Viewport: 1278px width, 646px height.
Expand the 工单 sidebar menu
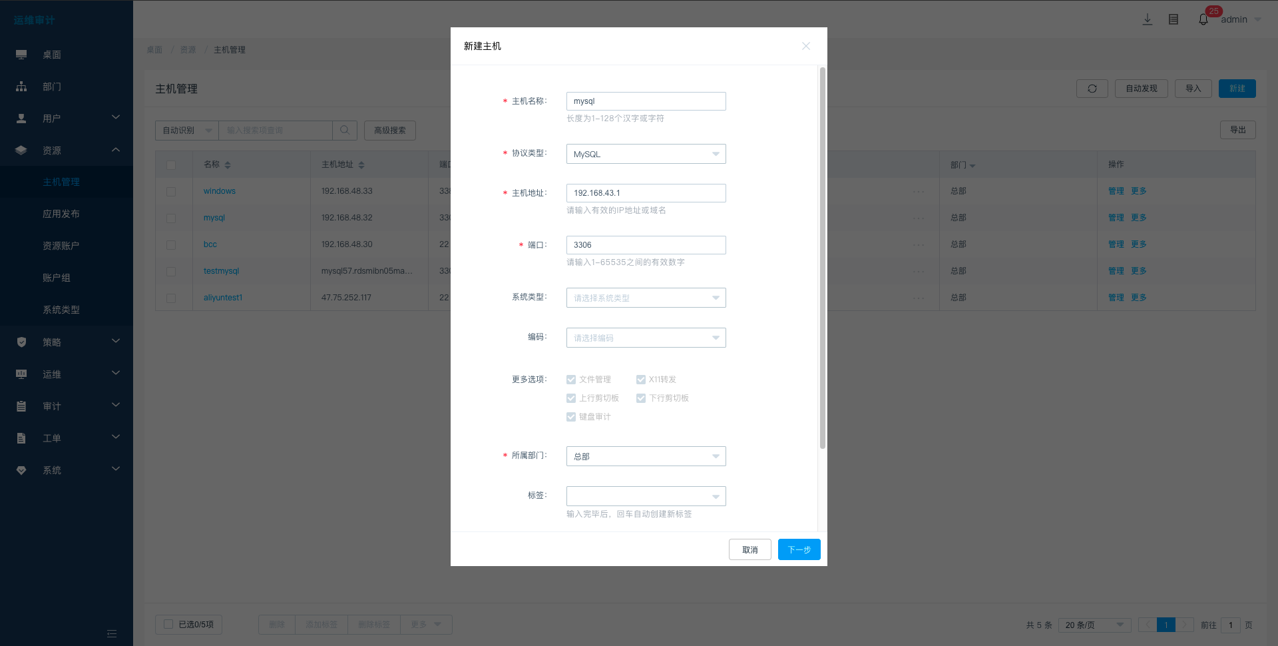[x=116, y=438]
